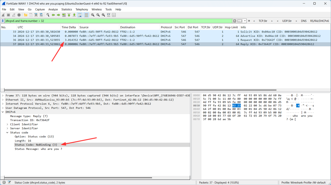This screenshot has width=331, height=185.
Task: Reset text to normal size
Action: coord(103,15)
